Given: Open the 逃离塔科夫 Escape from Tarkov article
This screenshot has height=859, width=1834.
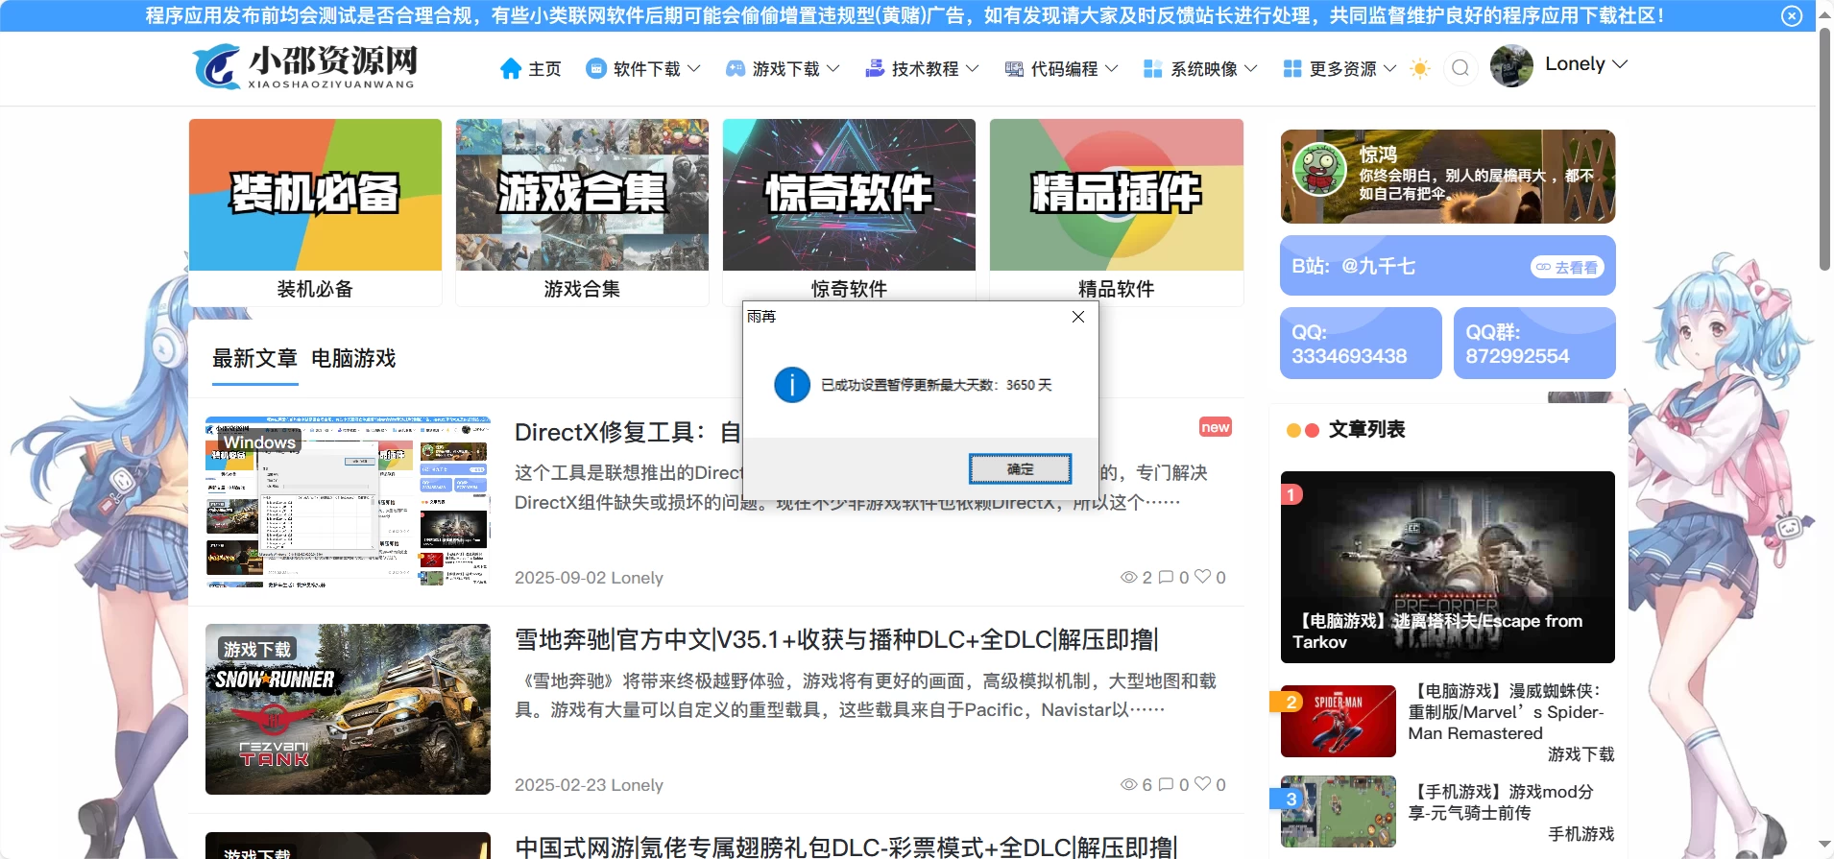Looking at the screenshot, I should coord(1448,567).
